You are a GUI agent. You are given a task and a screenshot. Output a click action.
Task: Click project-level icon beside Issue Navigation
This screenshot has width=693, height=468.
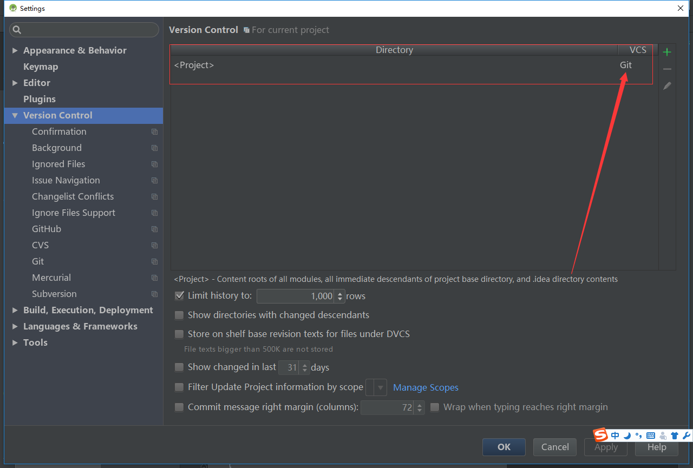tap(154, 180)
